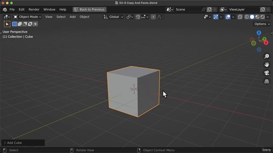Select the cube in the viewport
Viewport: 273px width, 153px height.
(x=134, y=91)
